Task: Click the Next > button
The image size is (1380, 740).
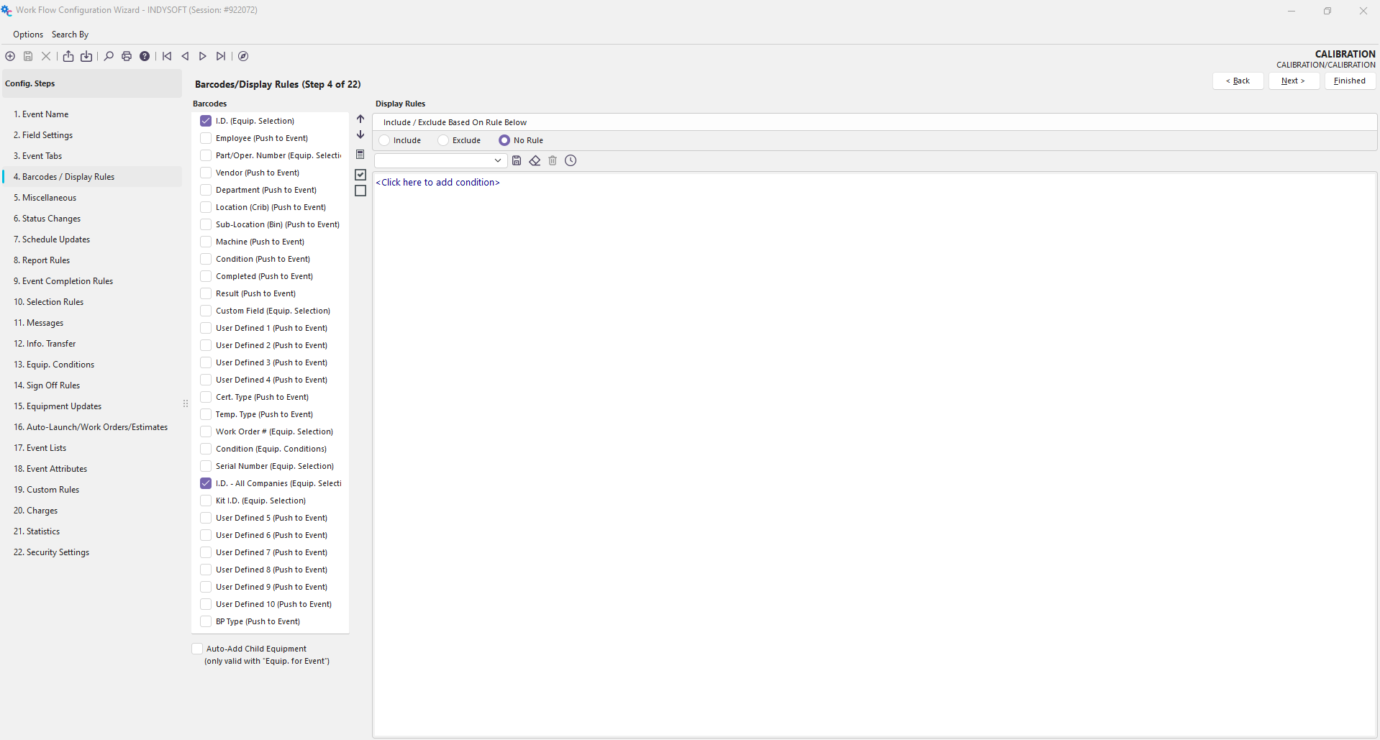Action: click(x=1293, y=81)
